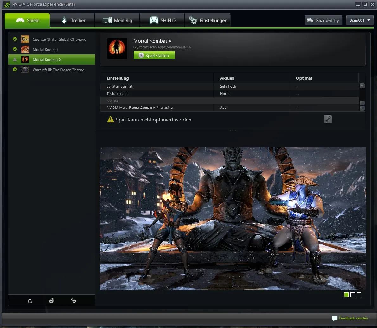
Task: Click the Mortal Kombat X screenshot preview
Action: pos(233,218)
